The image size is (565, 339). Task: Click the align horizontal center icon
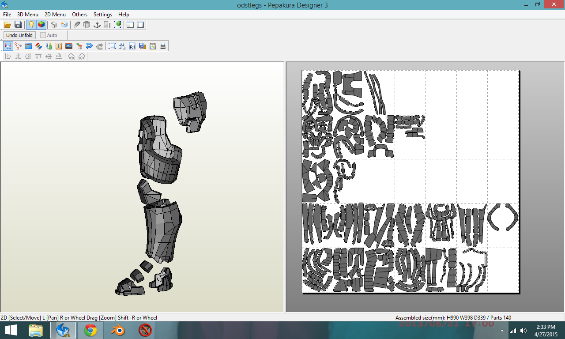(18, 56)
